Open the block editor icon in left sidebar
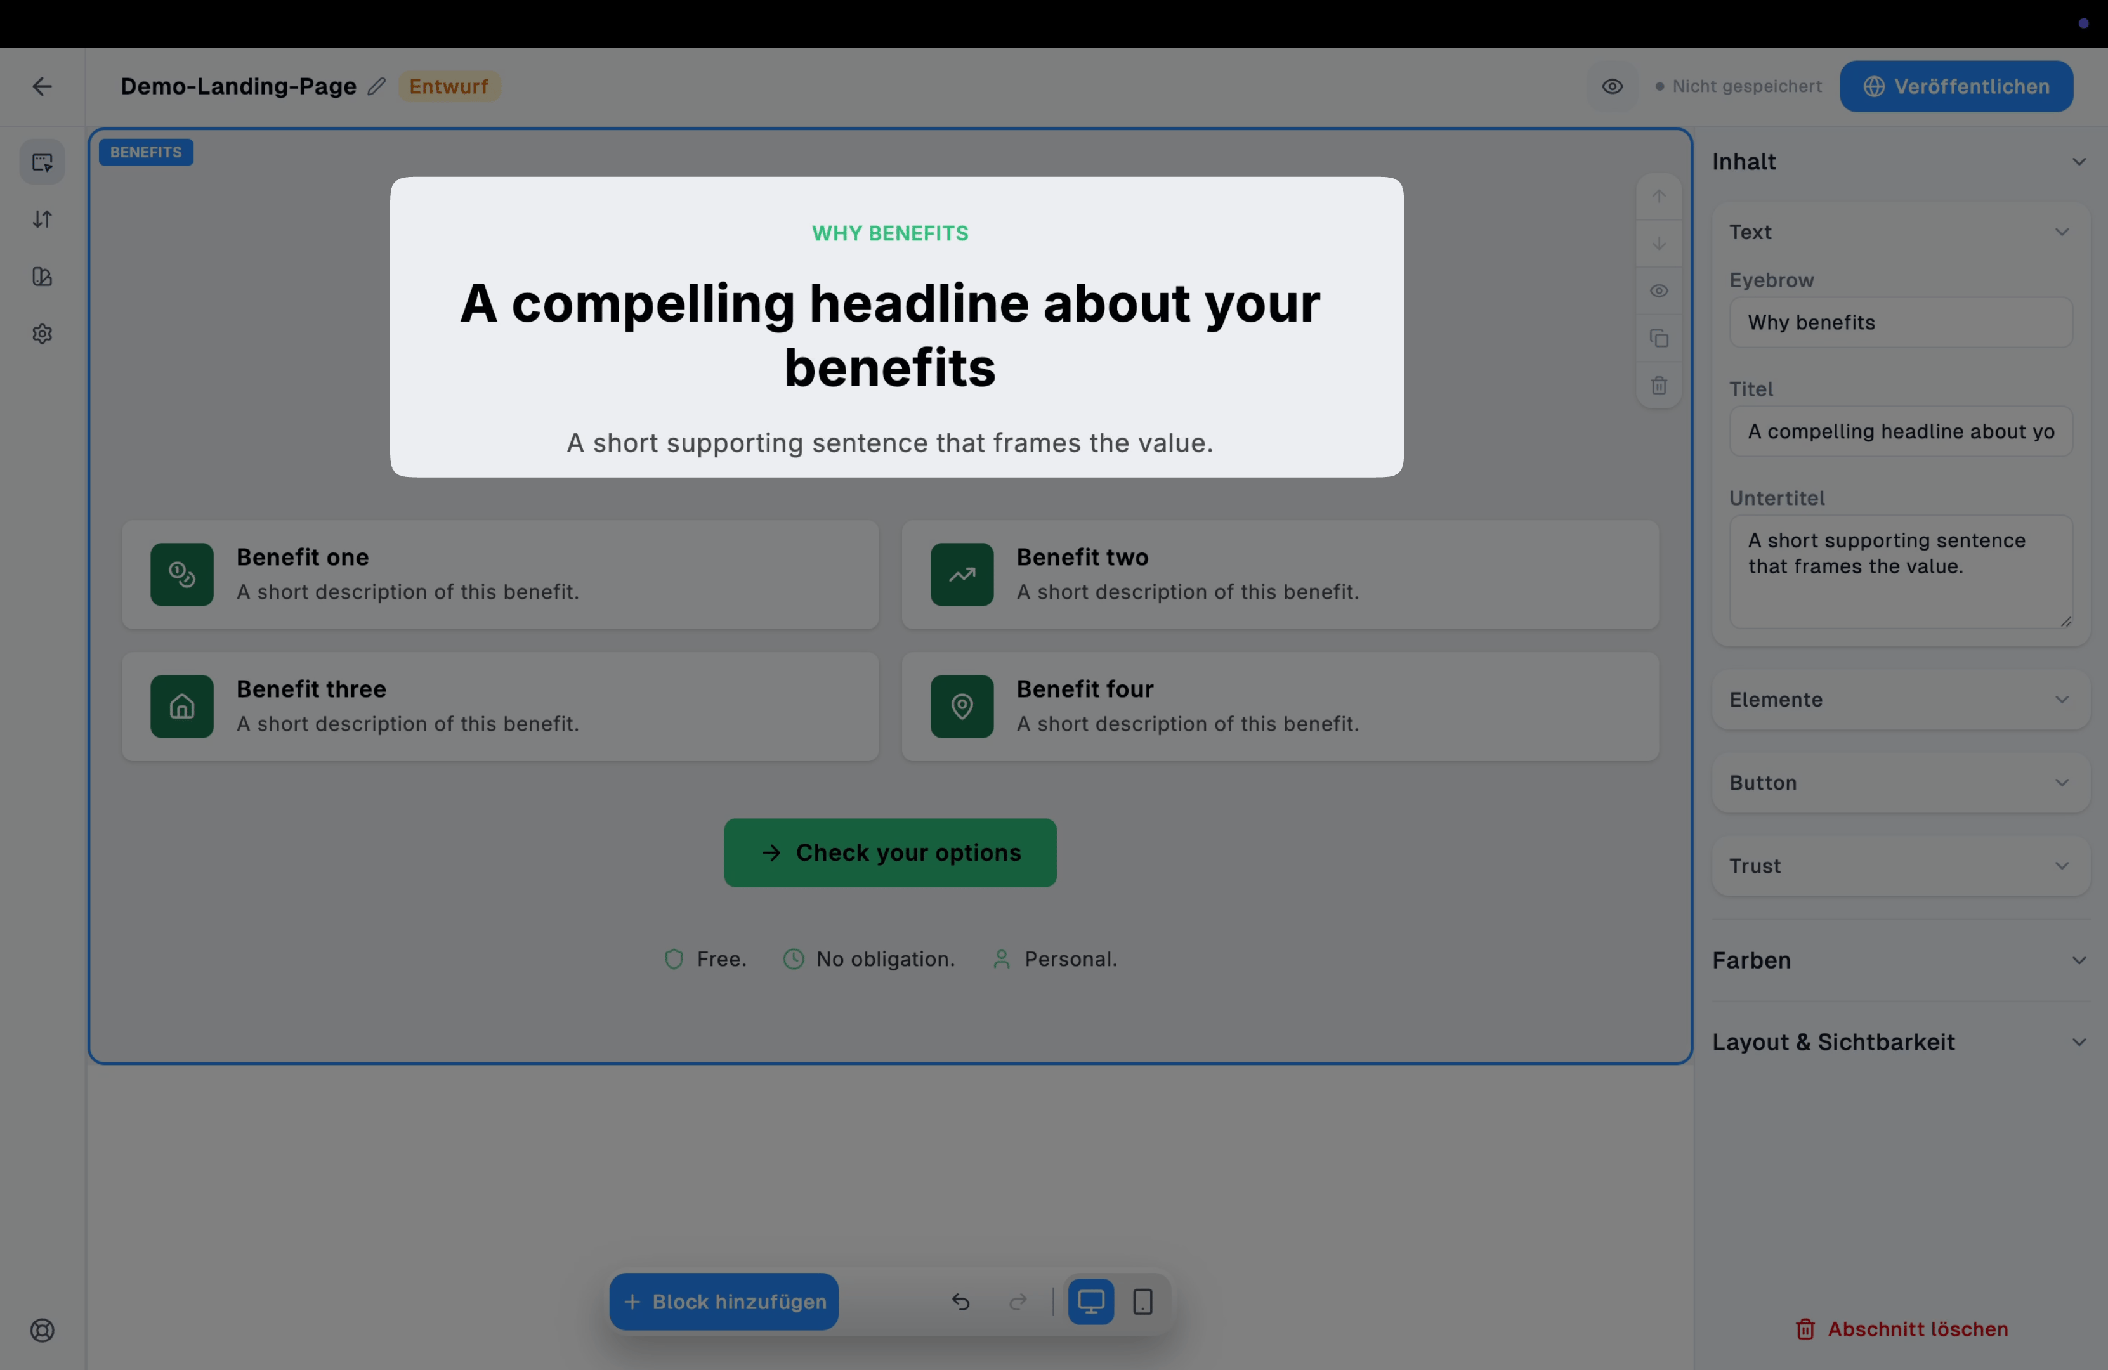2108x1370 pixels. (x=43, y=162)
